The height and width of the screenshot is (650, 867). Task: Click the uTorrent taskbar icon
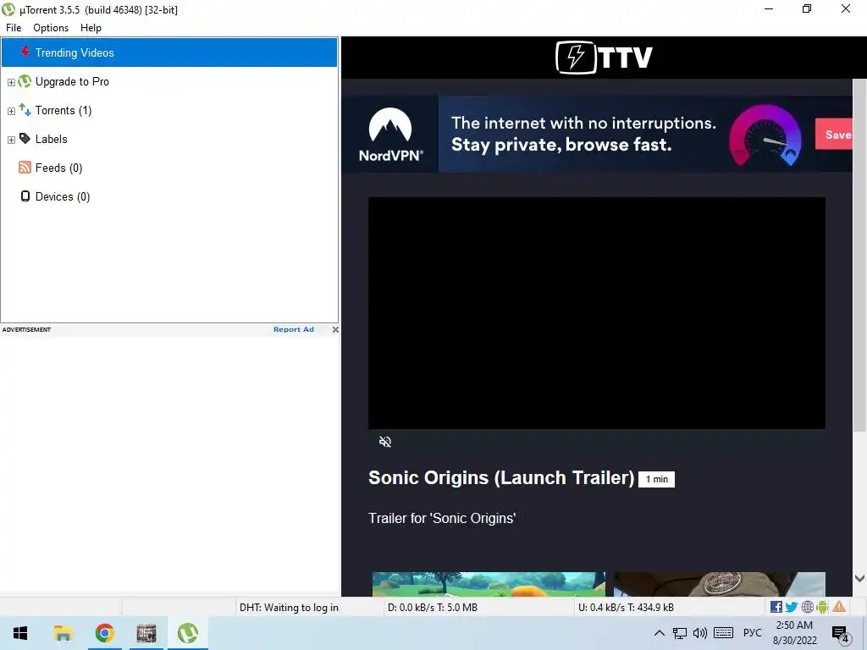pyautogui.click(x=188, y=633)
